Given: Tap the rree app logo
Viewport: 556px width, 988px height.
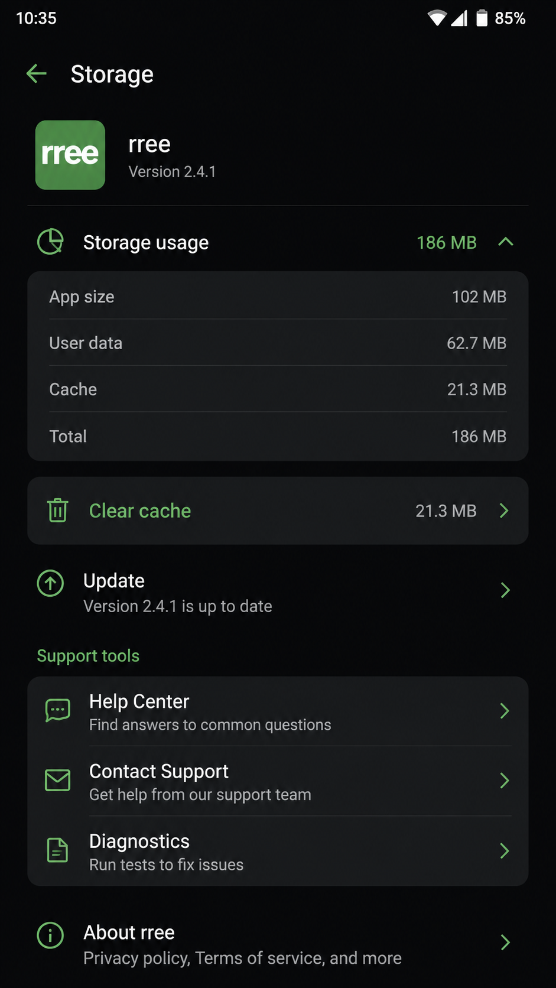Looking at the screenshot, I should (70, 155).
